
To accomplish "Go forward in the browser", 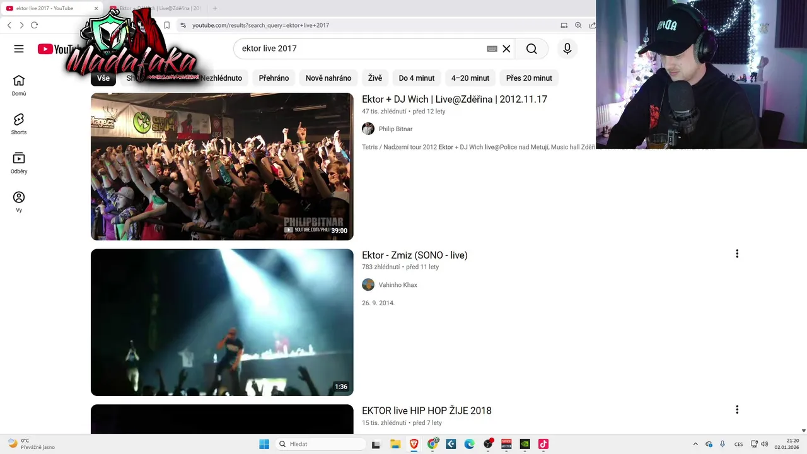I will point(21,25).
